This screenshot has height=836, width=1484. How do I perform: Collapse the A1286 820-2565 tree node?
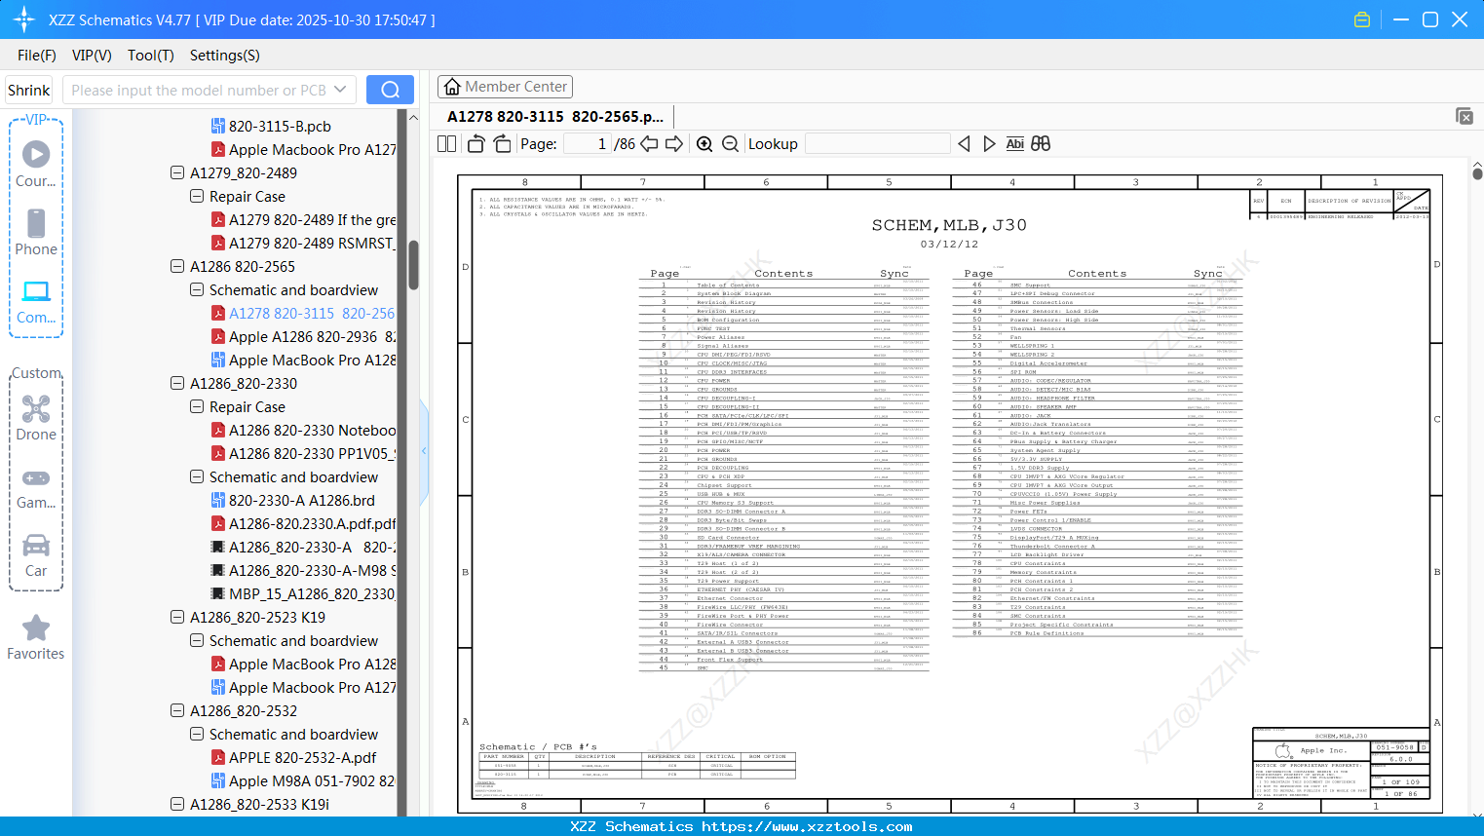click(177, 266)
